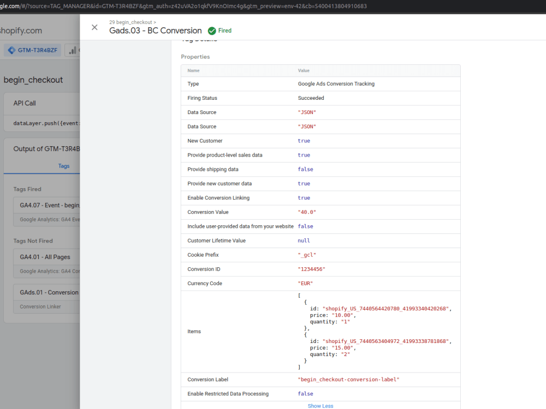Click the second item id ending 41993338781868
This screenshot has width=546, height=409.
tap(386, 341)
